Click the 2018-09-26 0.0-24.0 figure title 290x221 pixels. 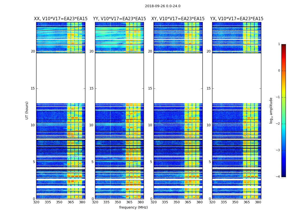(163, 6)
